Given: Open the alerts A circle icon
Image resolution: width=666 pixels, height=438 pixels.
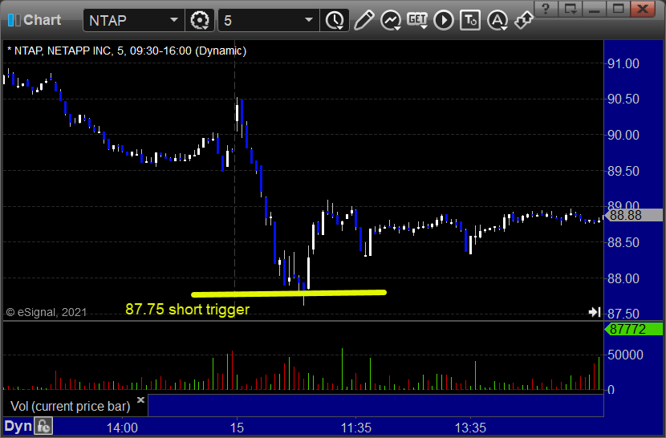Looking at the screenshot, I should 497,20.
